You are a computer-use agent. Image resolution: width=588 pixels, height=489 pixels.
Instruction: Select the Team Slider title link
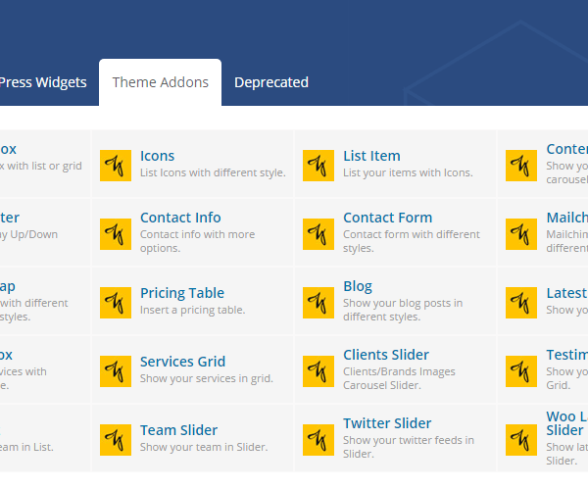tap(178, 430)
